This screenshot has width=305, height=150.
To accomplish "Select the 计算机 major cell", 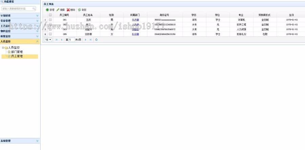I will click(x=241, y=20).
